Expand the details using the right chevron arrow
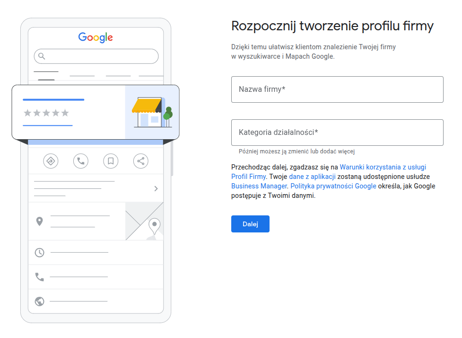This screenshot has width=462, height=338. point(156,188)
